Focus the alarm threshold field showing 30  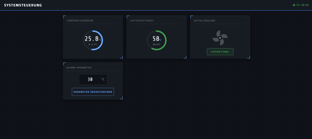point(93,79)
